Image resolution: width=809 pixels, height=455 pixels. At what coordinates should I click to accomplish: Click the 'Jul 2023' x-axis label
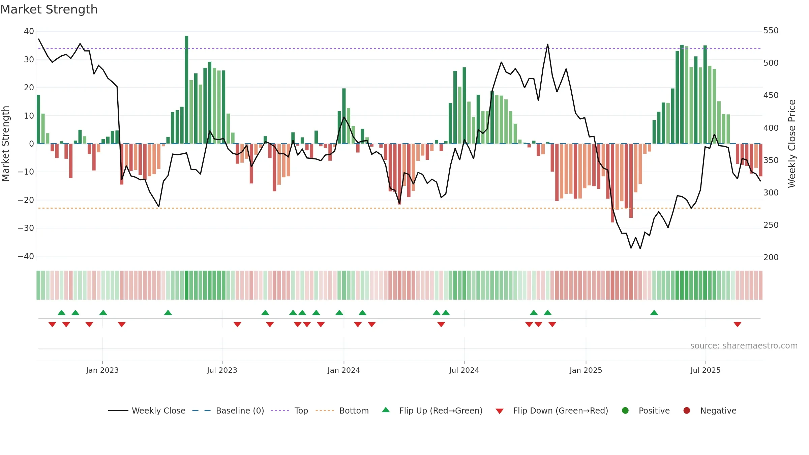(x=222, y=370)
